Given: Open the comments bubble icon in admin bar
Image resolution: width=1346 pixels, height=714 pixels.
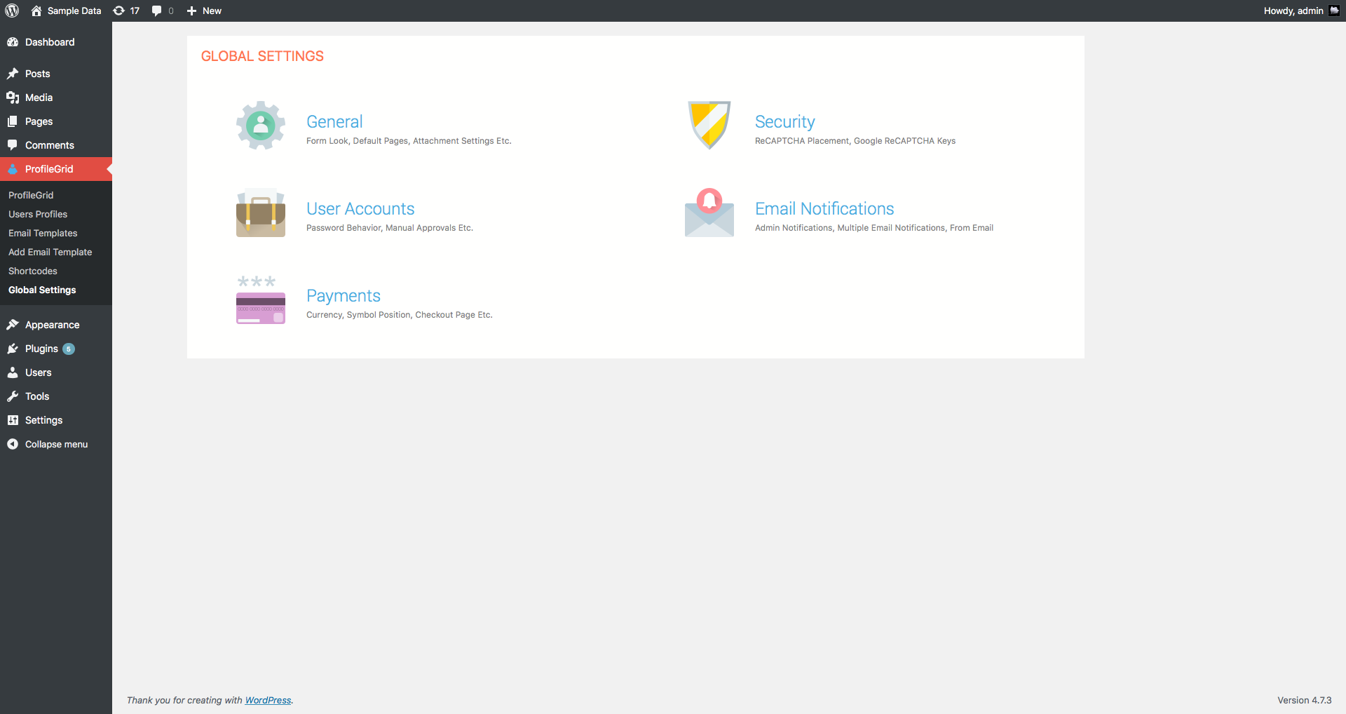Looking at the screenshot, I should [x=156, y=11].
